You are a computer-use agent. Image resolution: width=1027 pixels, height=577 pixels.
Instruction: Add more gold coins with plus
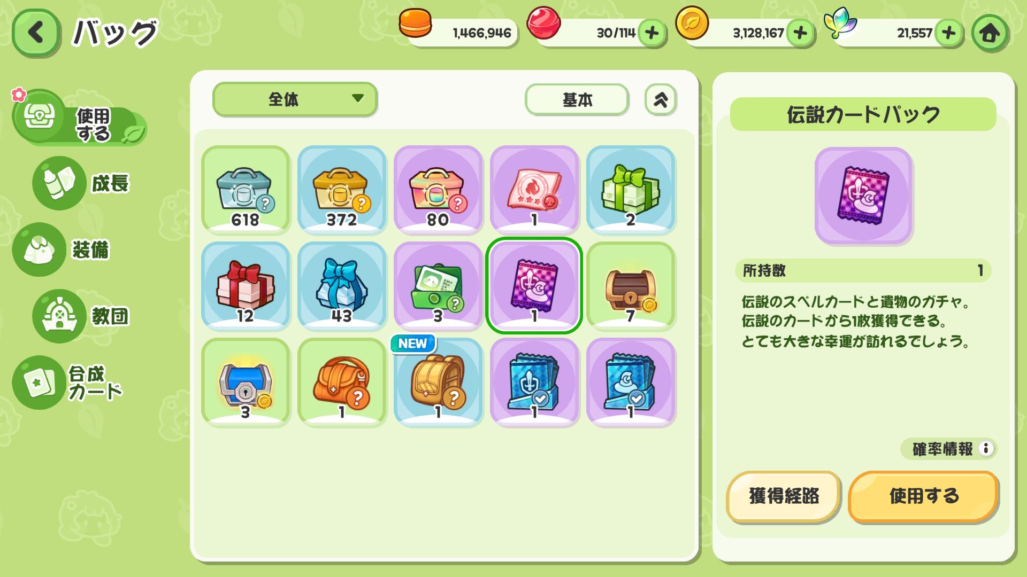800,33
